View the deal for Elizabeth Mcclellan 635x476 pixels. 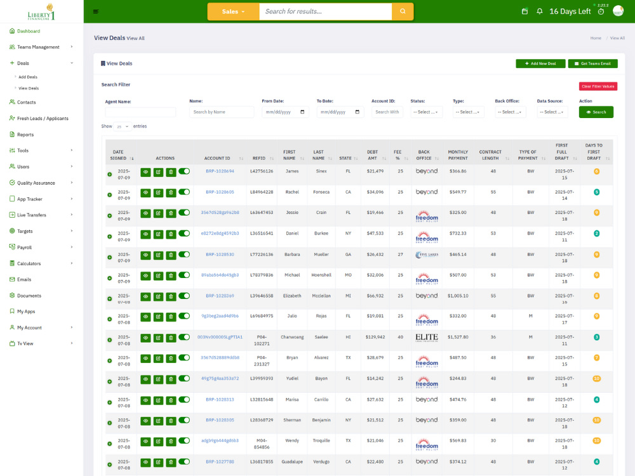[x=145, y=296]
